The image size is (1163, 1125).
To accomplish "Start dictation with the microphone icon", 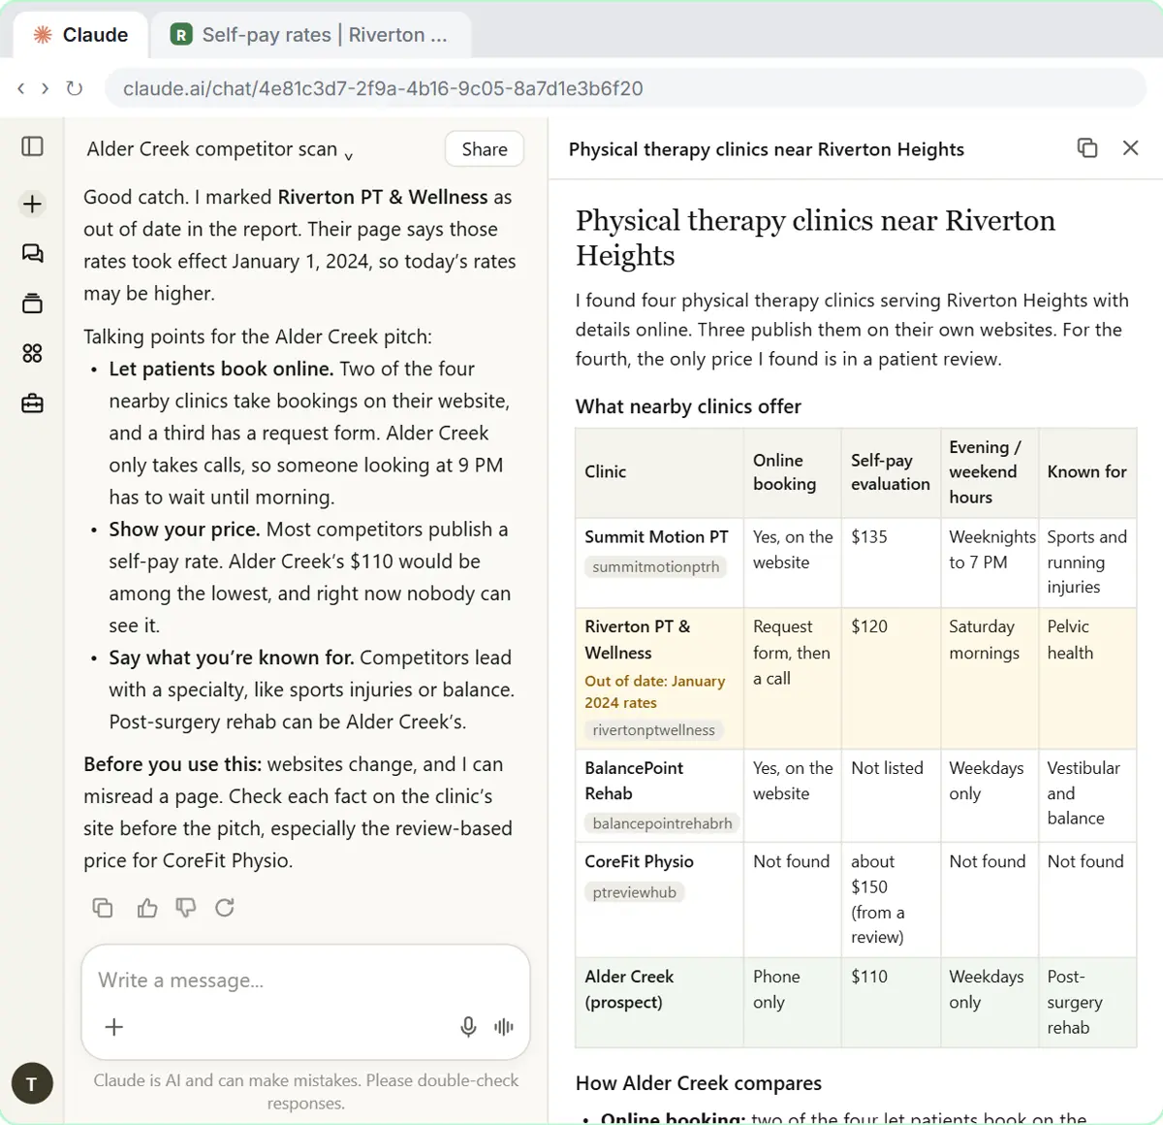I will [x=468, y=1027].
